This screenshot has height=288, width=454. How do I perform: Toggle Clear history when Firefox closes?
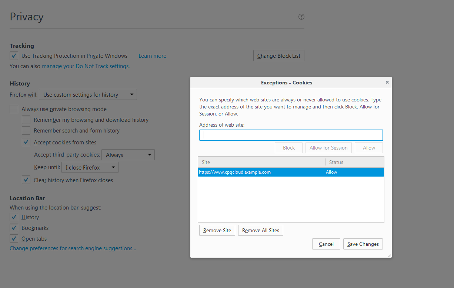click(26, 180)
